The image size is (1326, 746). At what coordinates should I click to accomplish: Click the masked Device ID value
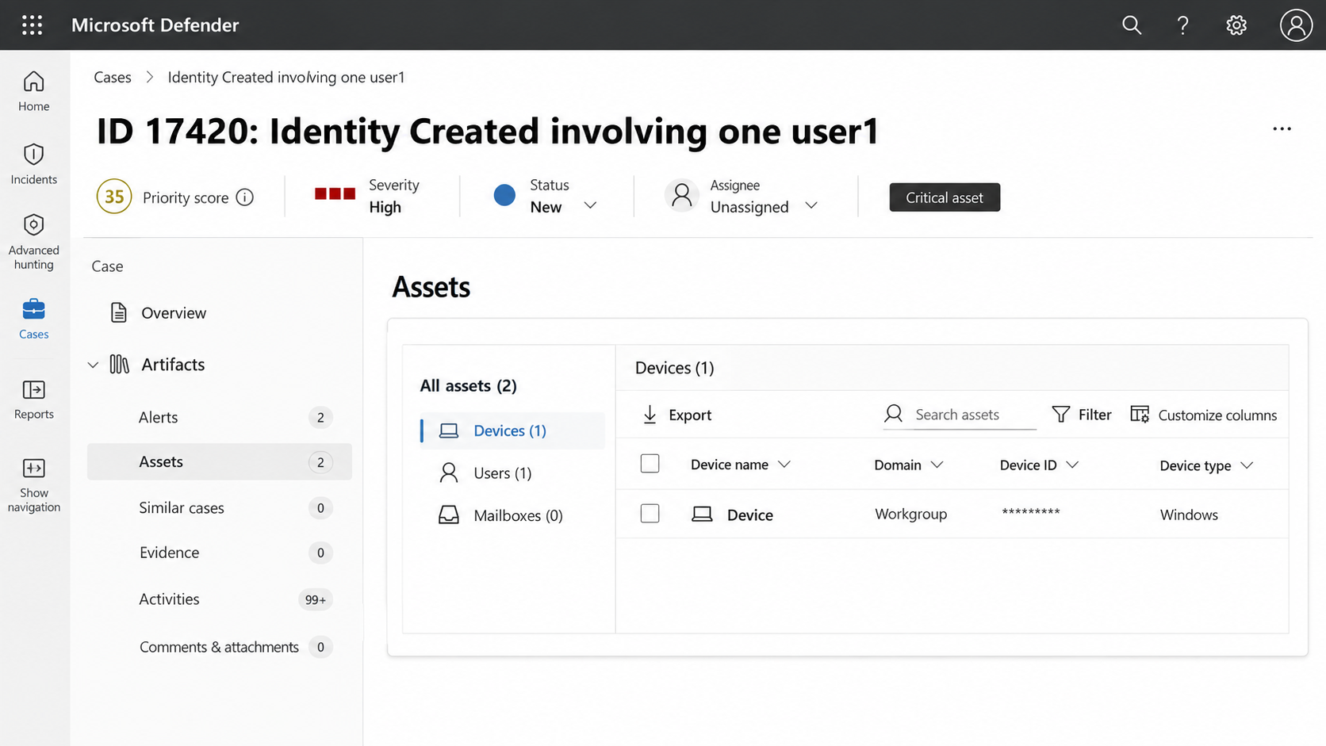point(1031,512)
